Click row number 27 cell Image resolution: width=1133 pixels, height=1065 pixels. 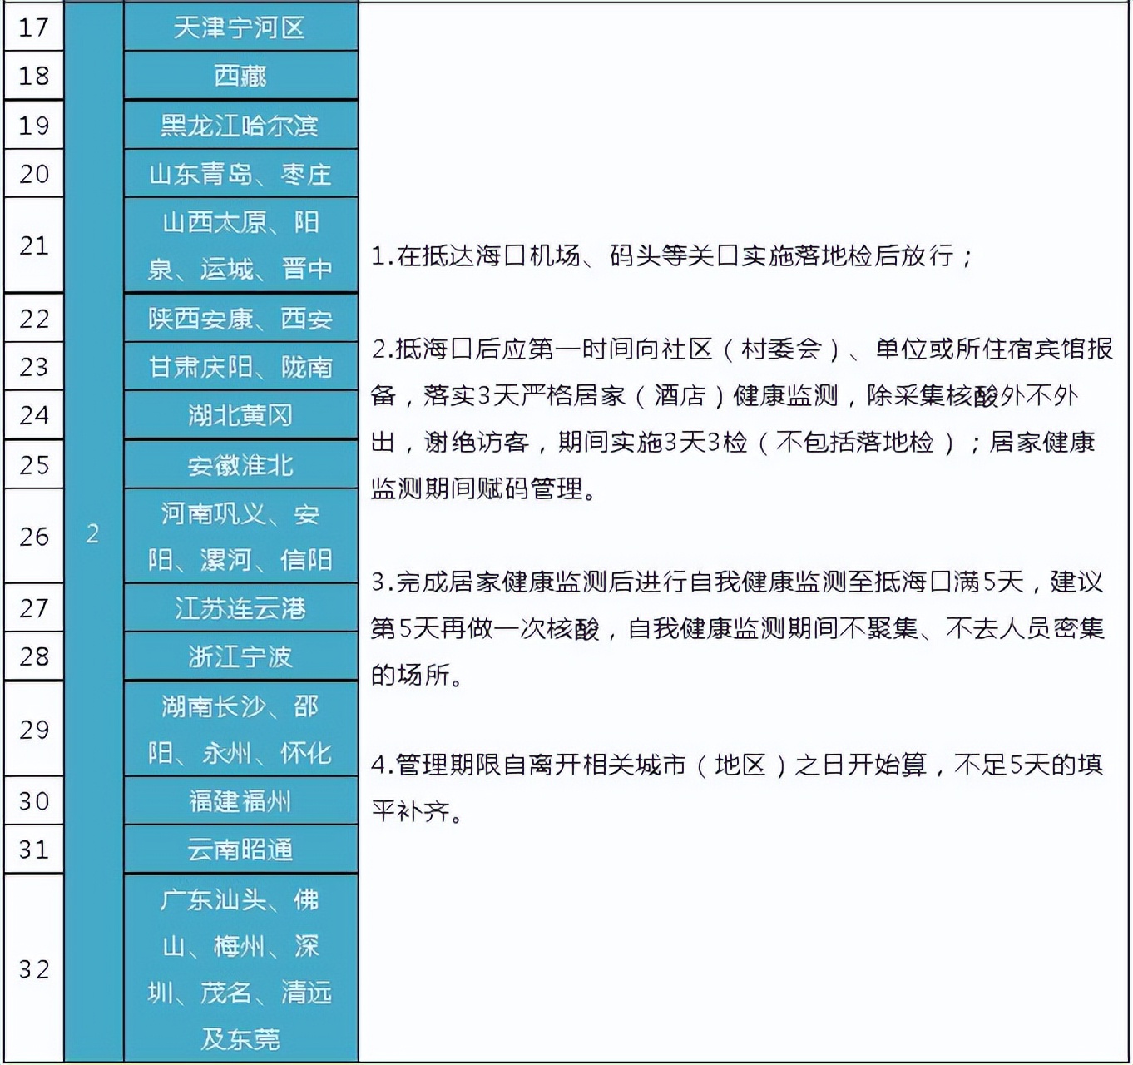[x=34, y=608]
